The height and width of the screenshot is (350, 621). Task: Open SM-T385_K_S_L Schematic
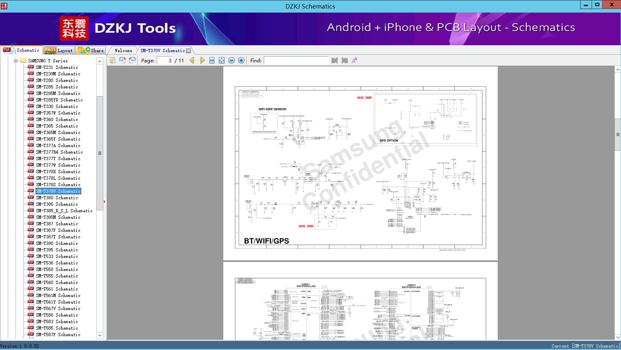[x=64, y=211]
